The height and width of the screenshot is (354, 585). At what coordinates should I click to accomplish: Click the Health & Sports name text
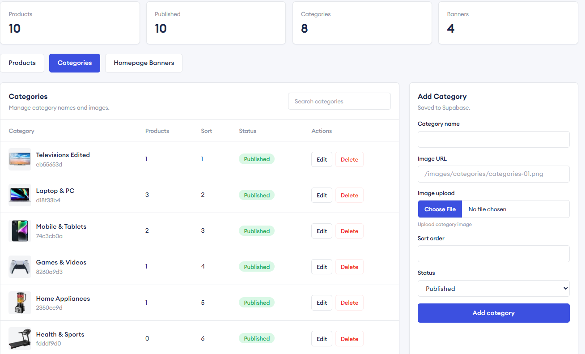(60, 334)
